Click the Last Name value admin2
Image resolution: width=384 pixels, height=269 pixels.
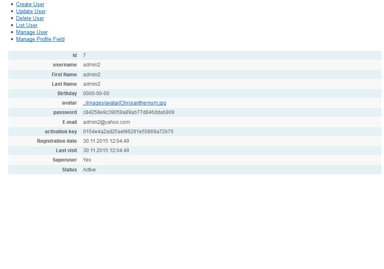pos(92,84)
